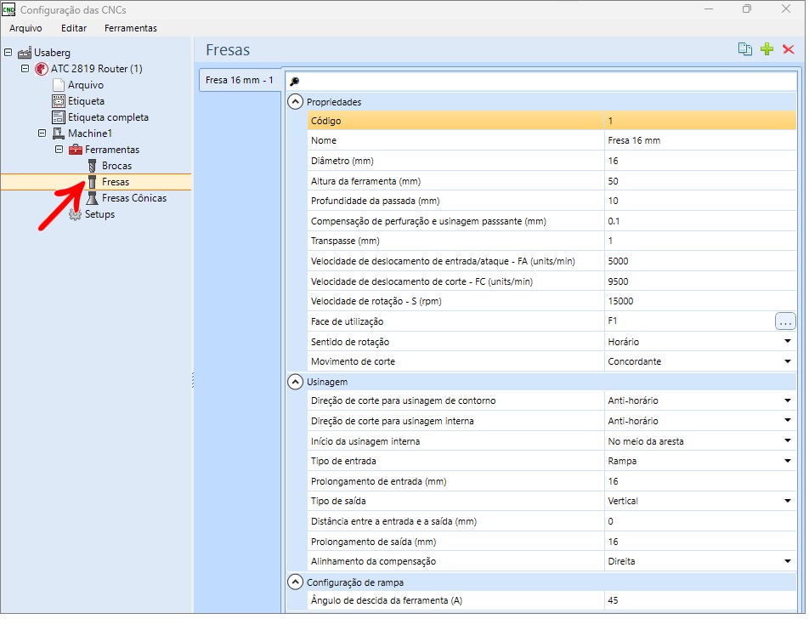Open the Sentido de rotação dropdown
The image size is (809, 619).
pyautogui.click(x=787, y=341)
